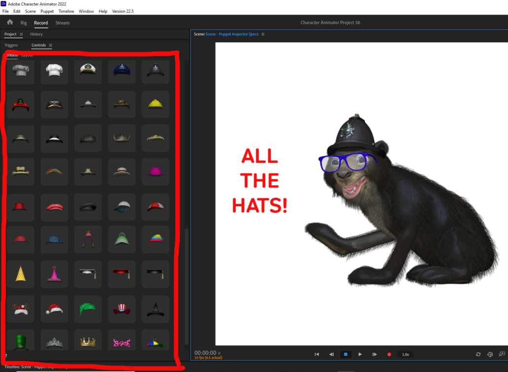Switch to the Rig workspace
The width and height of the screenshot is (508, 372).
coord(24,23)
